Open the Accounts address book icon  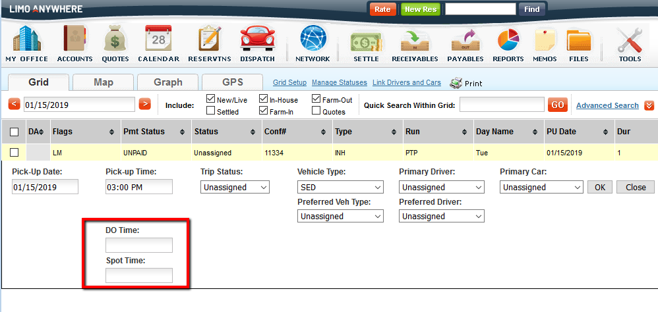[x=75, y=38]
